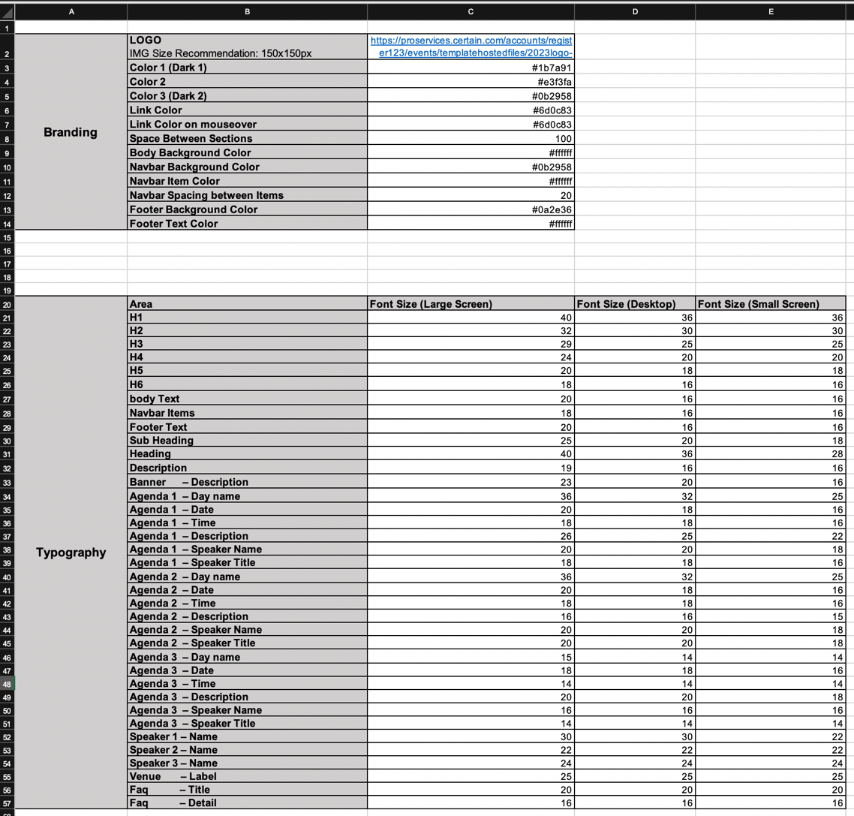This screenshot has height=816, width=854.
Task: Select column E header
Action: click(x=771, y=11)
